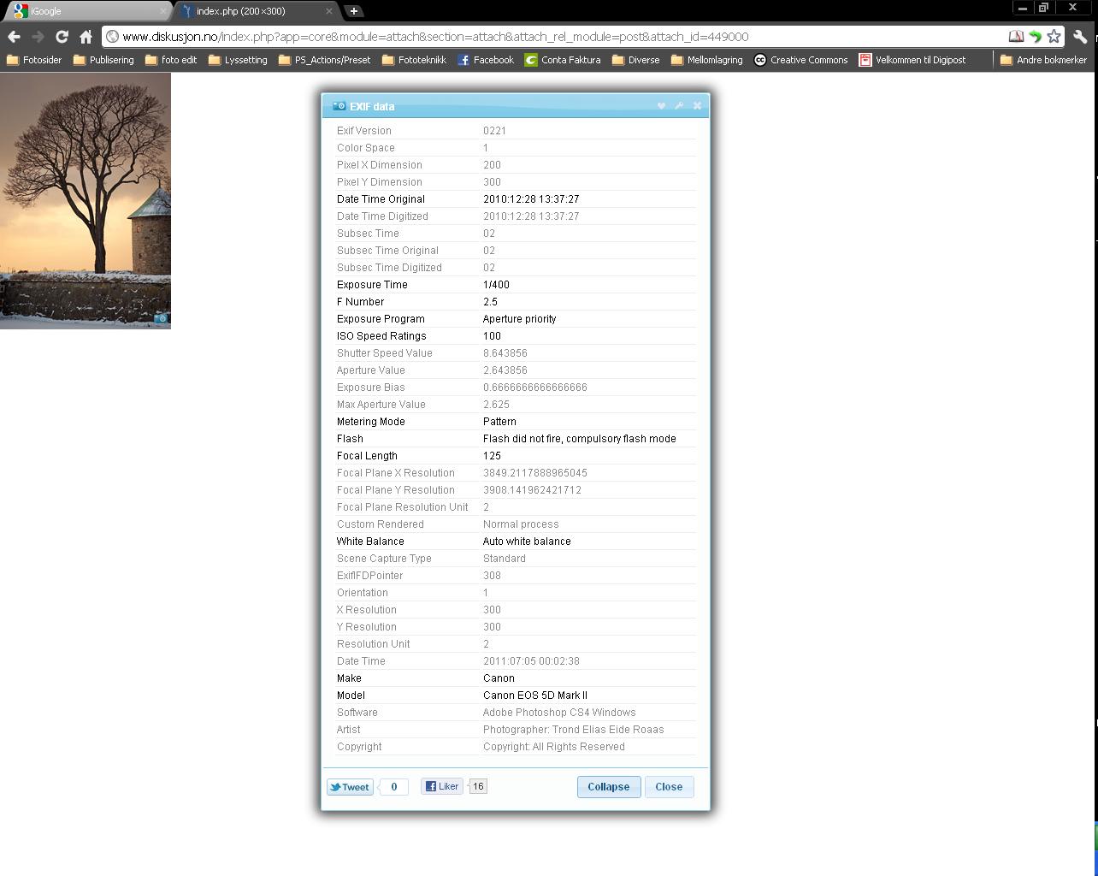The height and width of the screenshot is (876, 1098).
Task: Click the Aperture priority value
Action: click(519, 319)
